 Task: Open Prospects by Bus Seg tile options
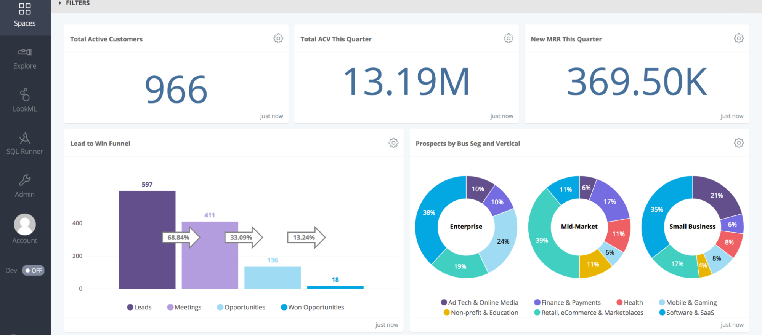(739, 143)
